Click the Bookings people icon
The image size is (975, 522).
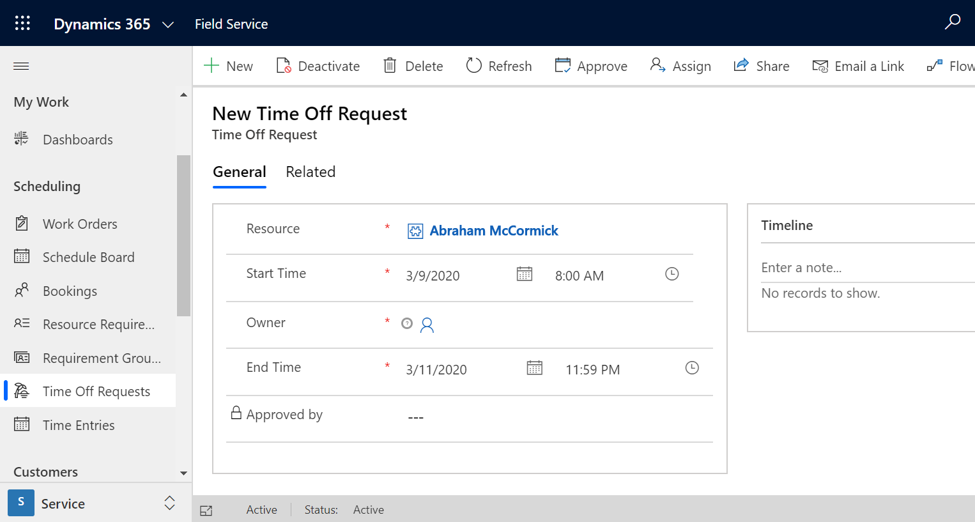(22, 290)
